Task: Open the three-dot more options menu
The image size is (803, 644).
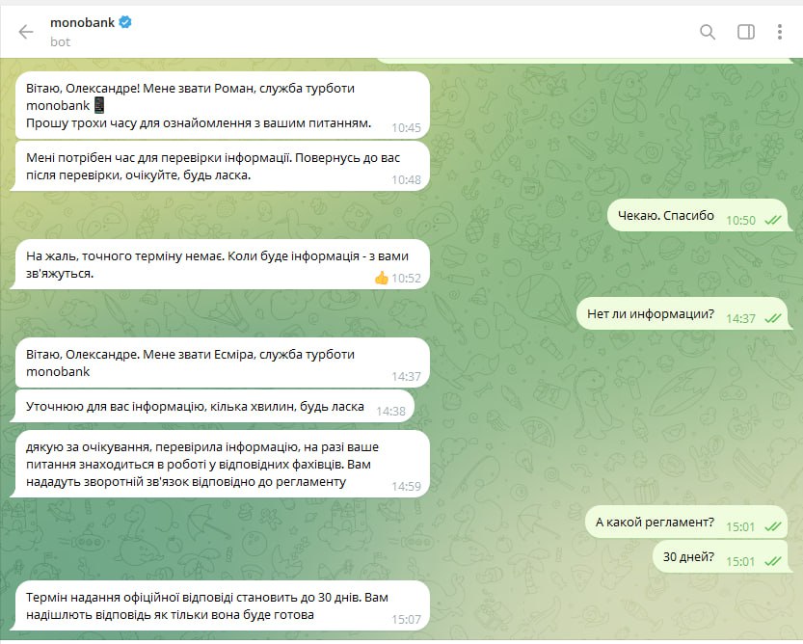Action: click(780, 32)
